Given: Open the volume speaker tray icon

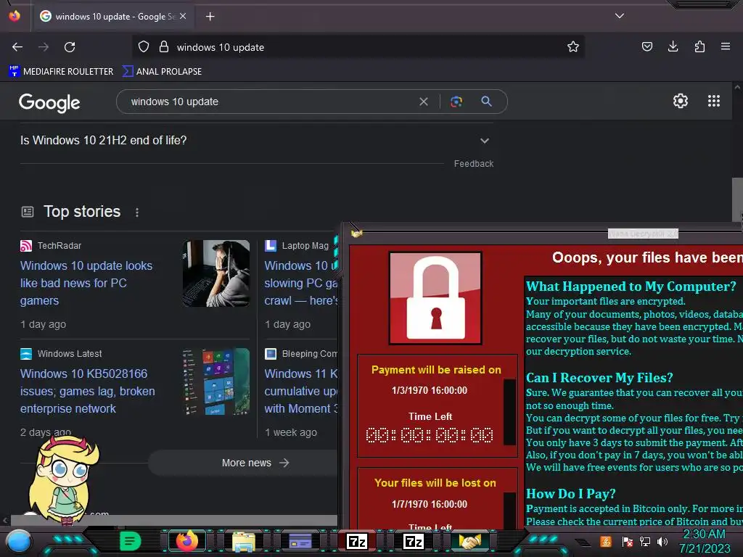Looking at the screenshot, I should pos(662,541).
